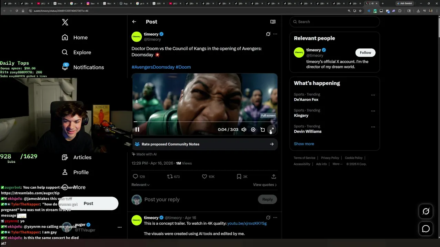Click the reply count icon 128
The height and width of the screenshot is (247, 440).
click(139, 176)
